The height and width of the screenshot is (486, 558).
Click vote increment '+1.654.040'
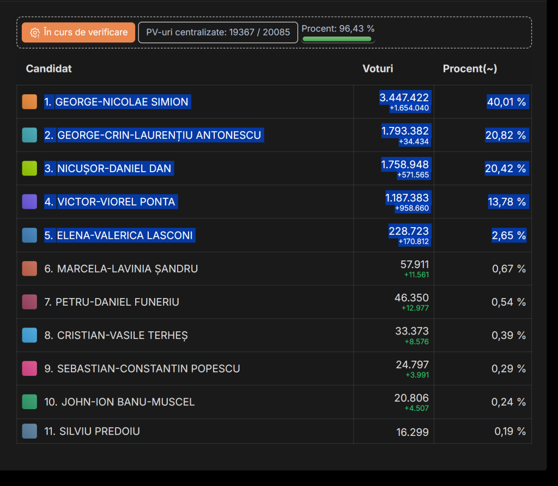point(409,108)
